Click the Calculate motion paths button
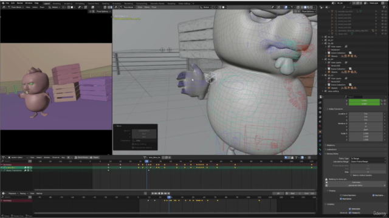 coord(356,182)
